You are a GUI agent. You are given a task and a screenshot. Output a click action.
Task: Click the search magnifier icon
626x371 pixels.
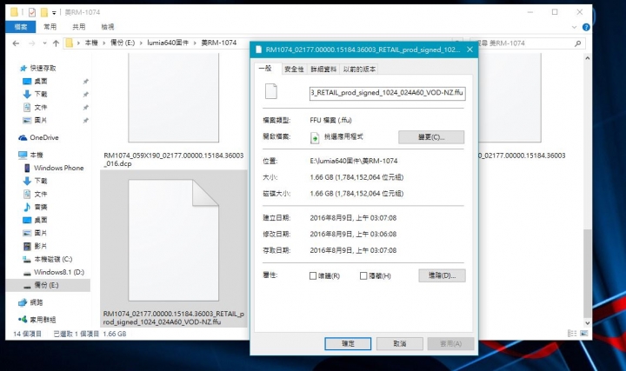[x=577, y=43]
